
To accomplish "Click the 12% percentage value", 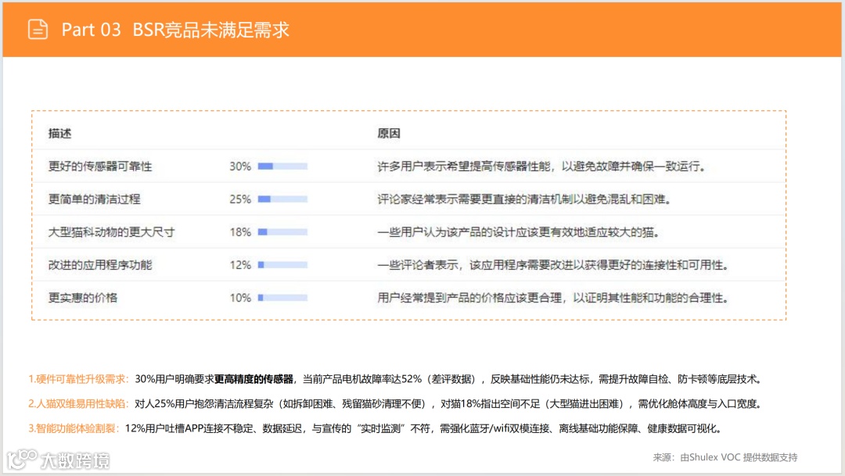I will [240, 265].
